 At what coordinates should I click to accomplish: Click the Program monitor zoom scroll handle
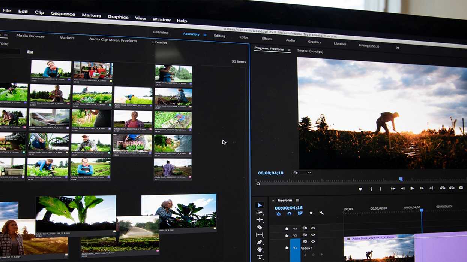pos(258,183)
